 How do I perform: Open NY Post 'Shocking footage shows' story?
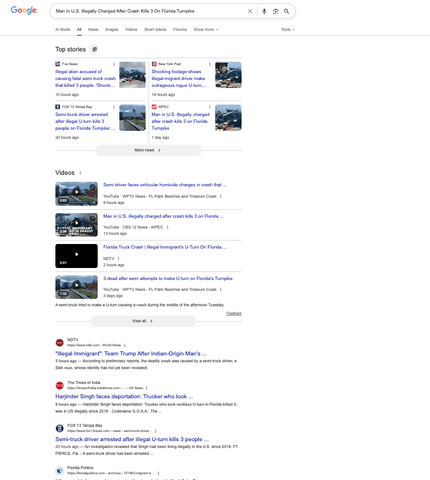(x=179, y=78)
